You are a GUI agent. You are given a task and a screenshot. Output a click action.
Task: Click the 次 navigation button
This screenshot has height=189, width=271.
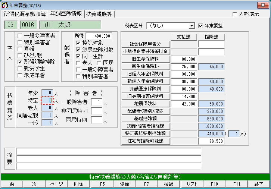pos(34,184)
